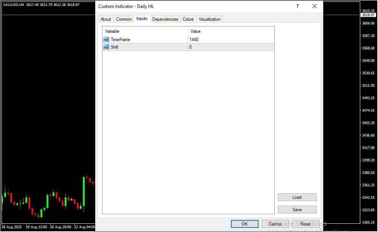Click the Variable column header
The image size is (378, 232).
(x=145, y=31)
